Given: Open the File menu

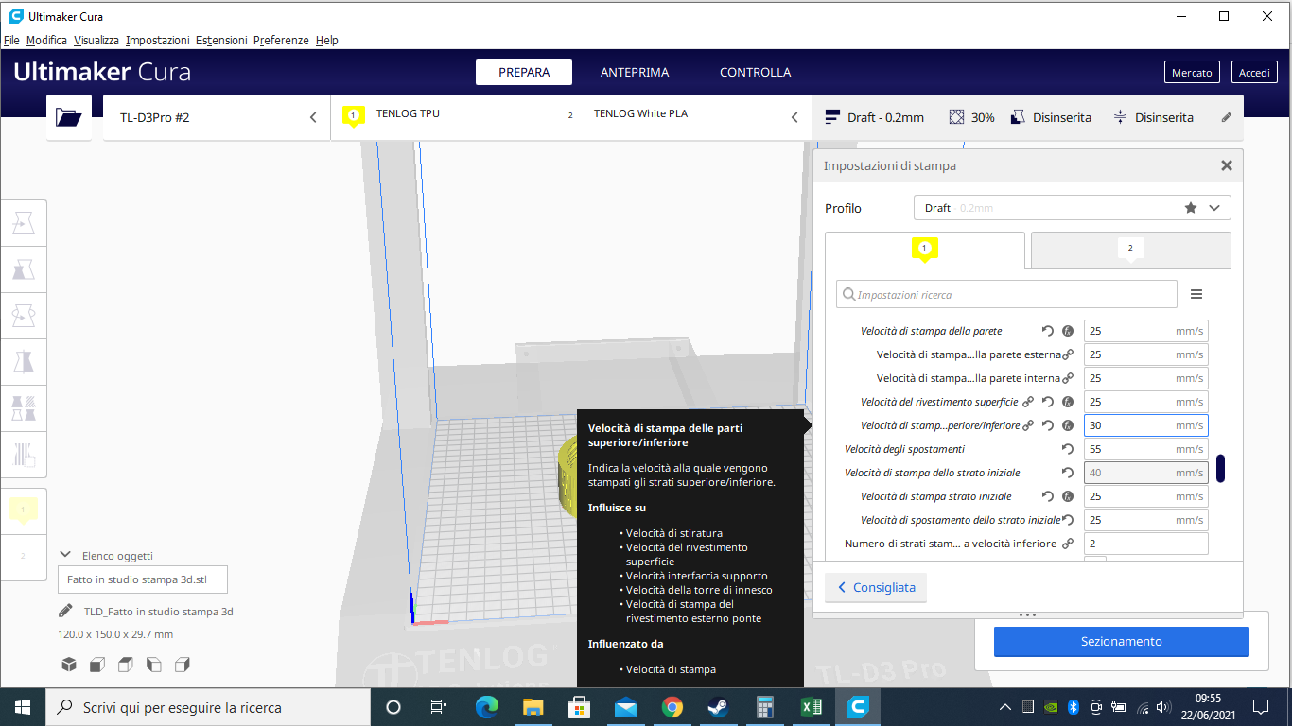Looking at the screenshot, I should click(11, 41).
